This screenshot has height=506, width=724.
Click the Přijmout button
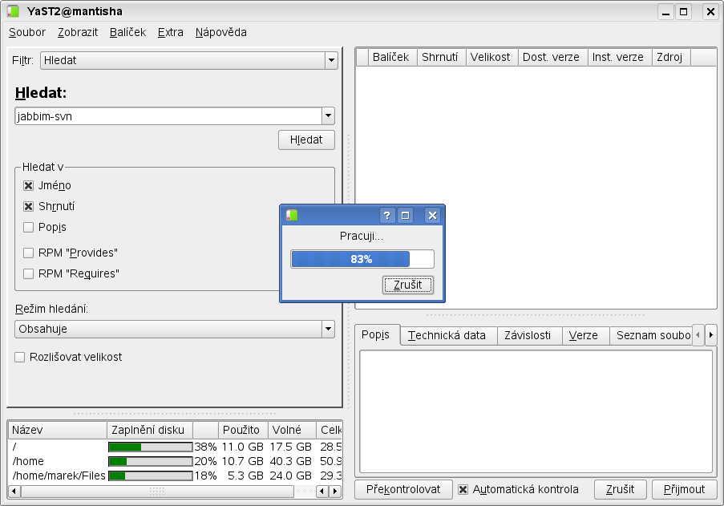point(684,489)
